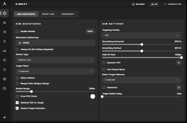Screen dimensions: 187x123
Task: Enable the Dynamic FOV checkbox
Action: pyautogui.click(x=104, y=63)
